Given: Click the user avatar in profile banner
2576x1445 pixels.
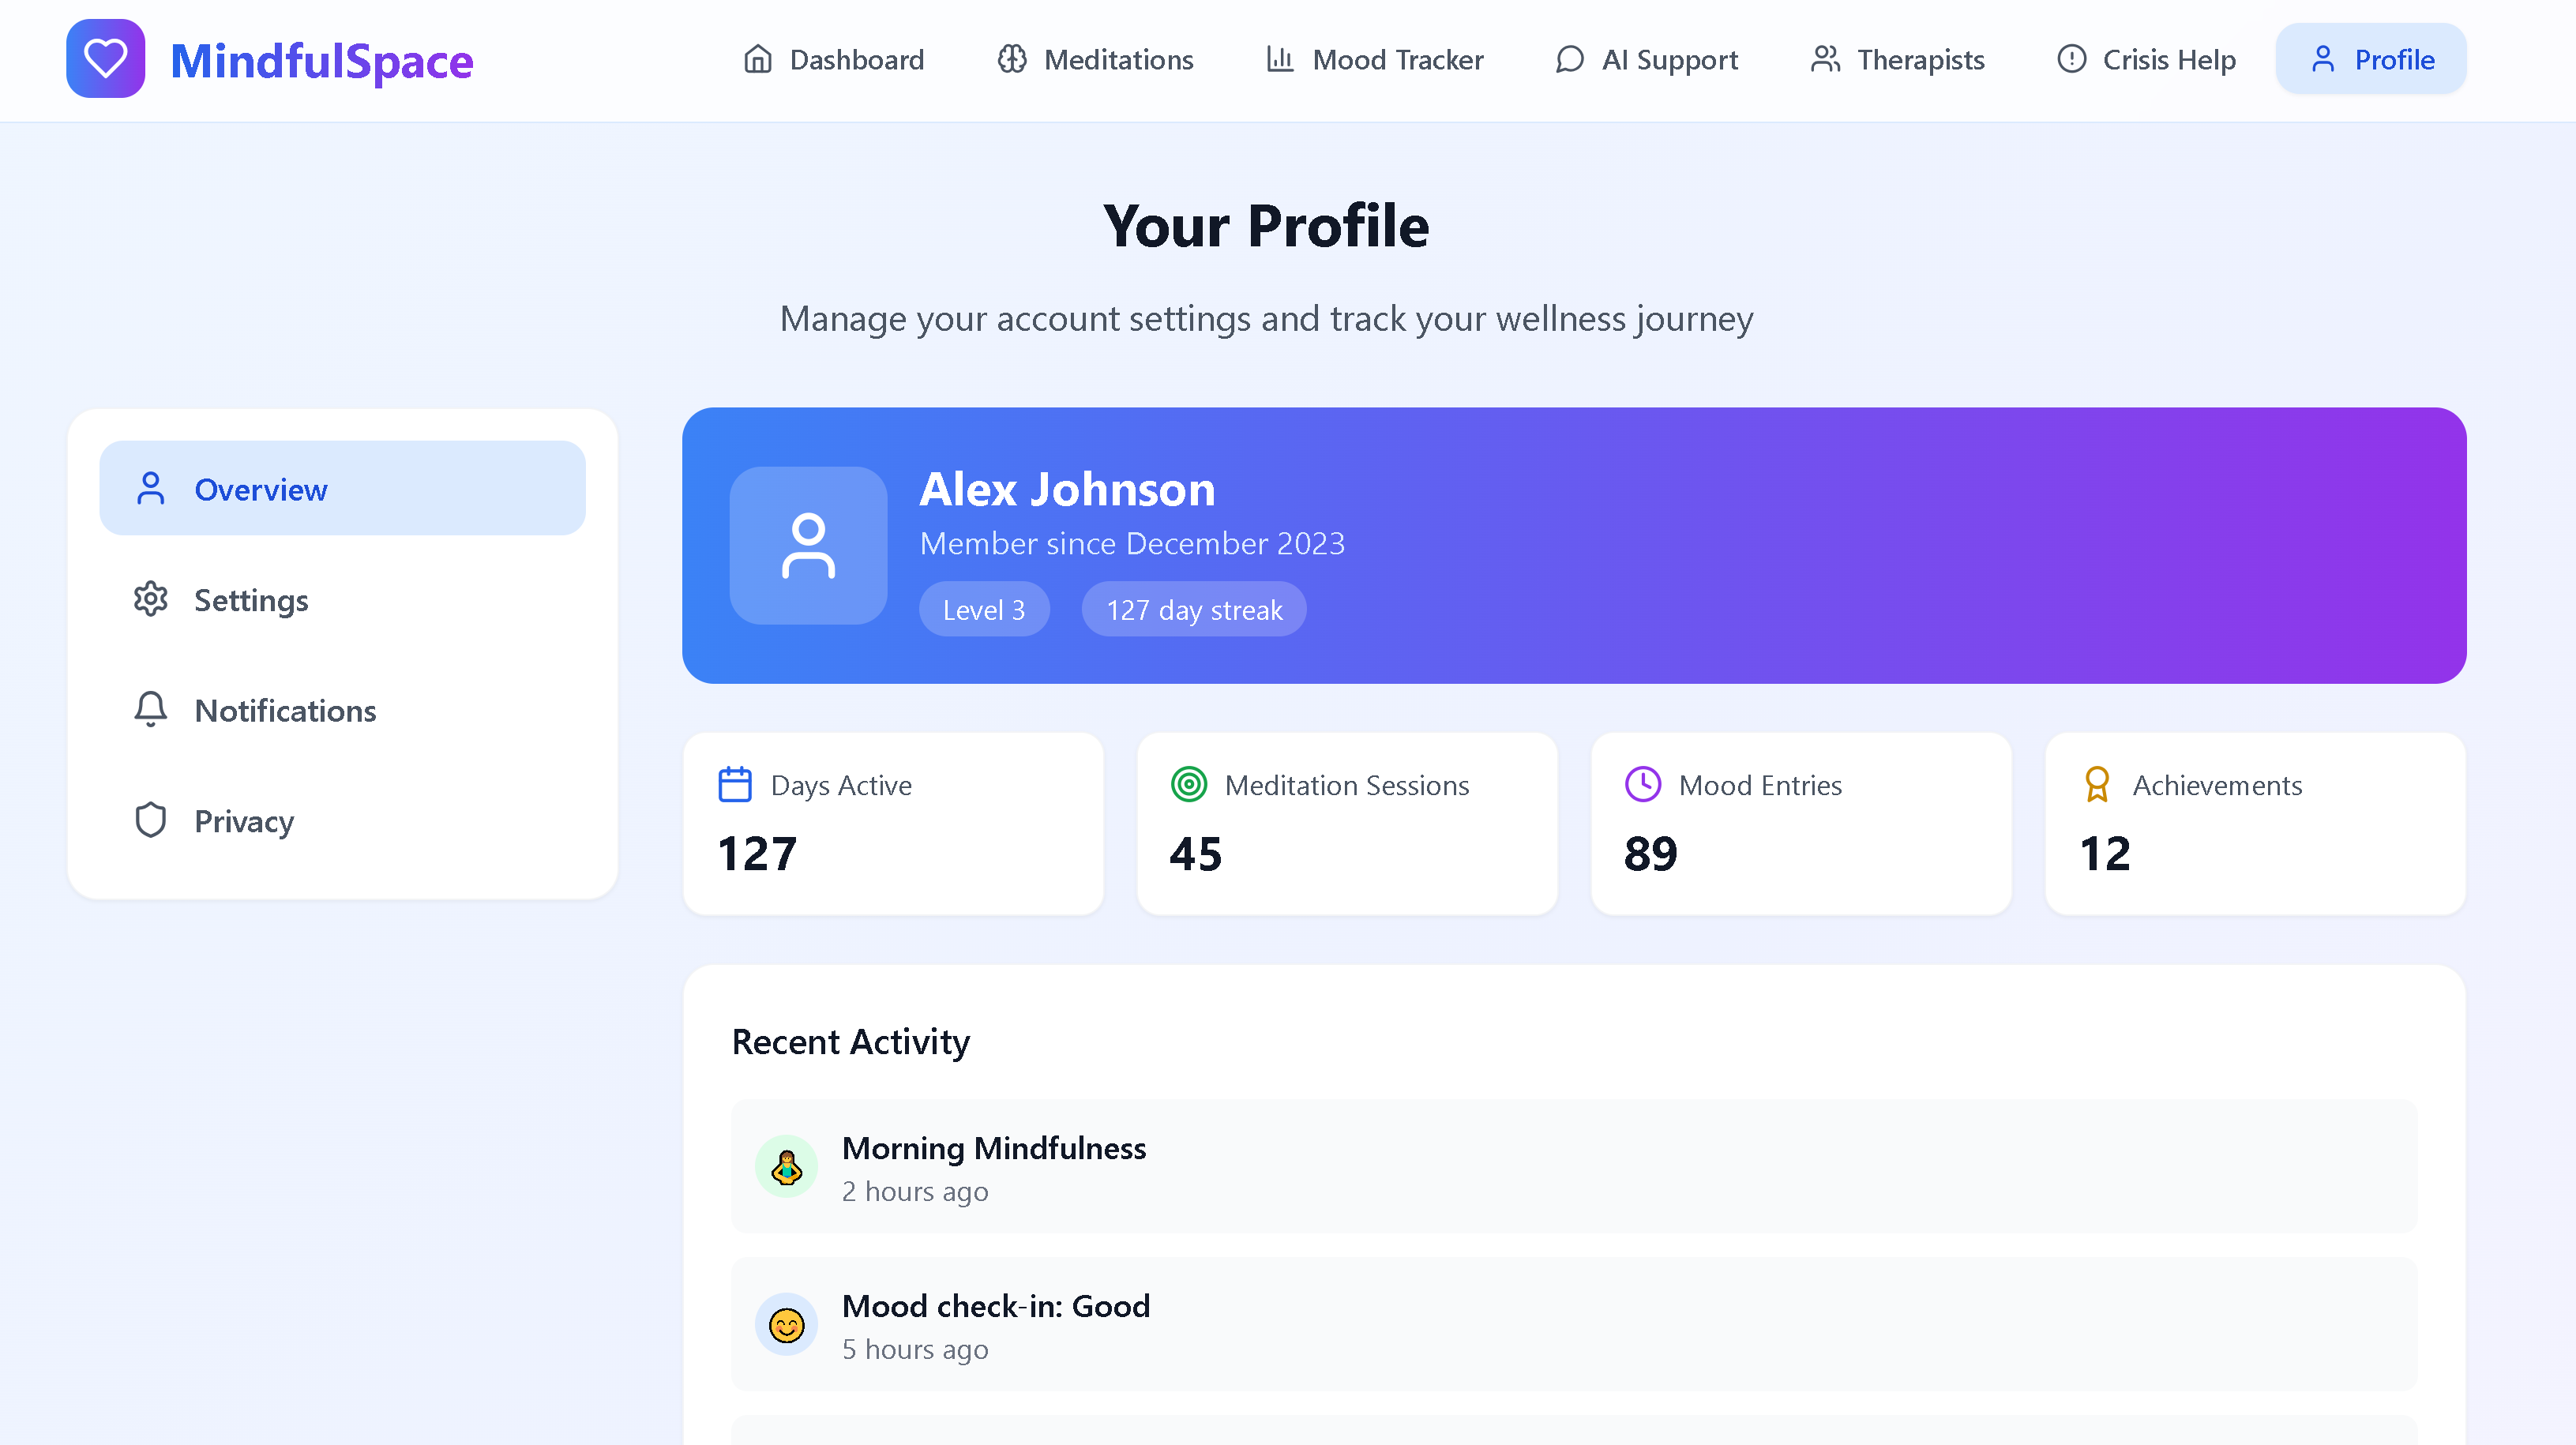Looking at the screenshot, I should tap(808, 546).
